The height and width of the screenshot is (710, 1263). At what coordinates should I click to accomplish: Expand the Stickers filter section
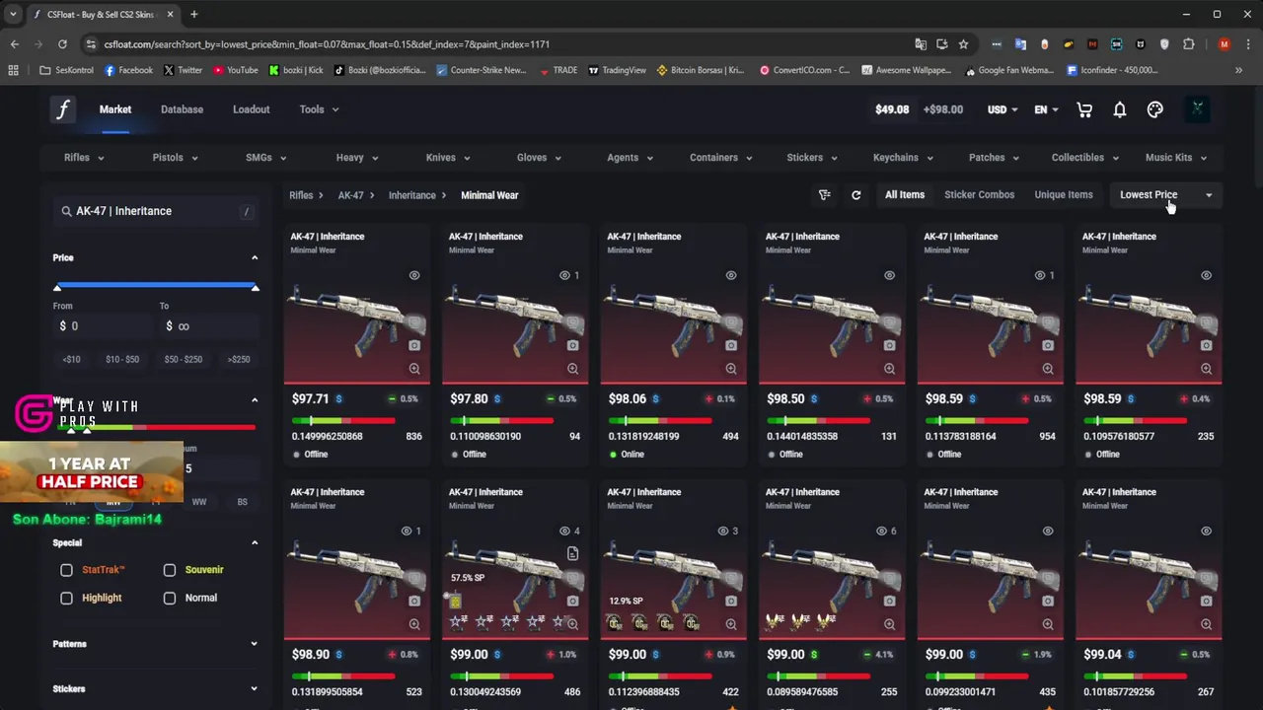point(254,689)
